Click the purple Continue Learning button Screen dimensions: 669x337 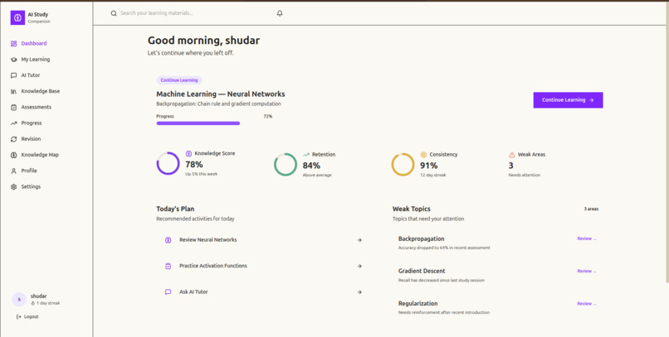click(x=568, y=100)
